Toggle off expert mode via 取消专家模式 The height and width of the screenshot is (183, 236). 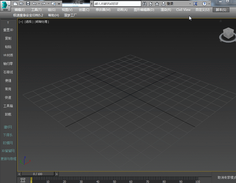[x=226, y=177]
